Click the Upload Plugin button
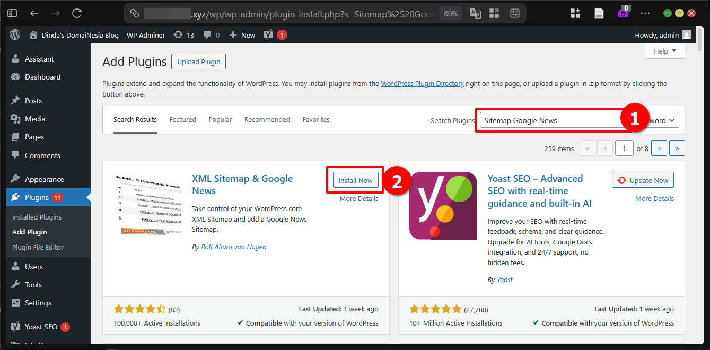The width and height of the screenshot is (710, 350). coord(198,62)
